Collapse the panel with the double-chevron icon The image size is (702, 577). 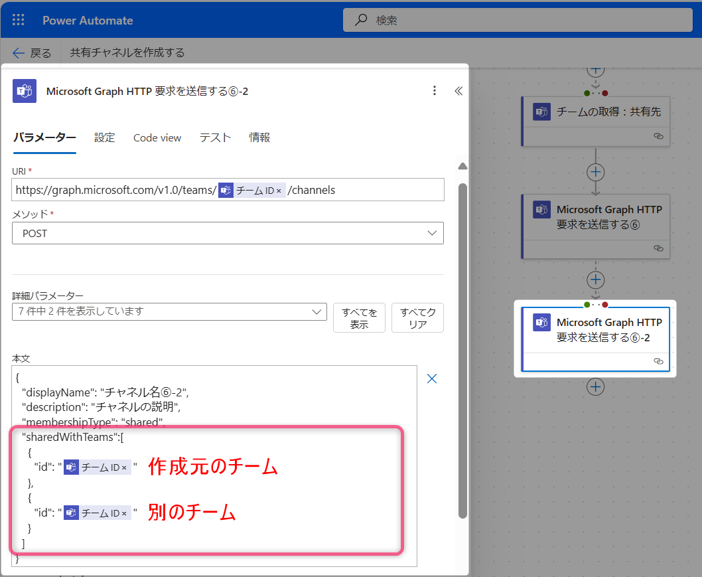[458, 91]
